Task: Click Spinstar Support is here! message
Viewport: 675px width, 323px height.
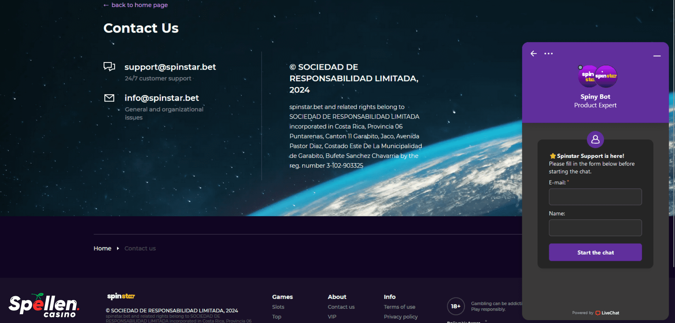Action: [590, 156]
